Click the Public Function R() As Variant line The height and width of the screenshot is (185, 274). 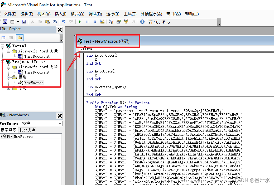118,103
